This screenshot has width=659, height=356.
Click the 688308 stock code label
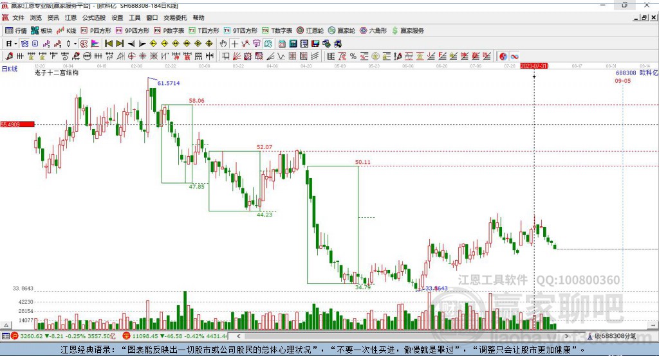coord(626,73)
